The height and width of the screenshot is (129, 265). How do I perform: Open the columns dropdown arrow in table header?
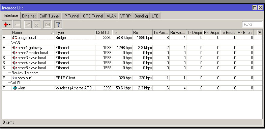(260, 32)
